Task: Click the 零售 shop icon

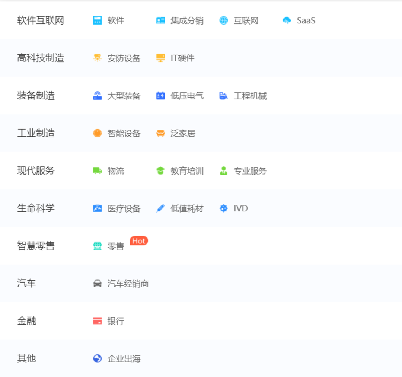Action: pos(98,246)
